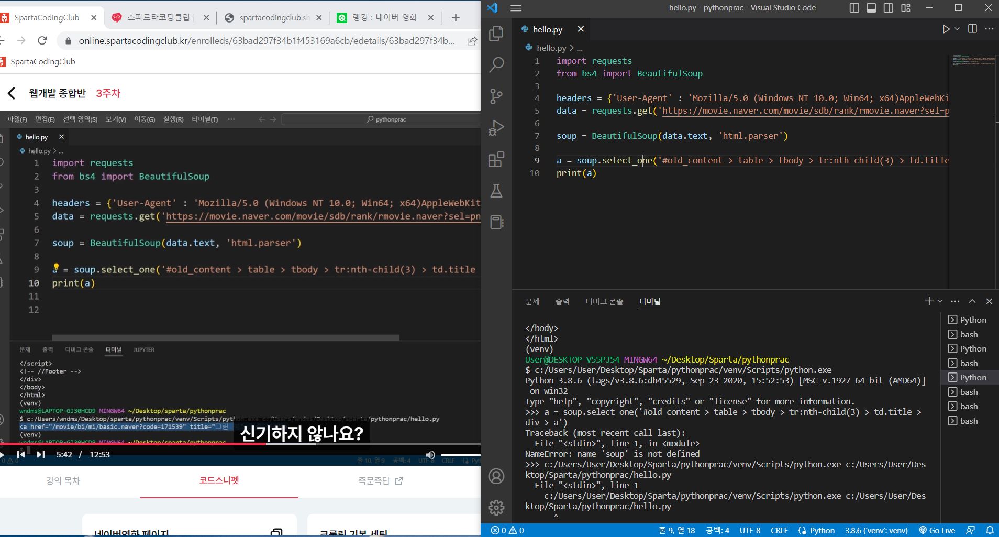Select the 랭킹 : 네이버 영화 Chrome tab

point(385,17)
